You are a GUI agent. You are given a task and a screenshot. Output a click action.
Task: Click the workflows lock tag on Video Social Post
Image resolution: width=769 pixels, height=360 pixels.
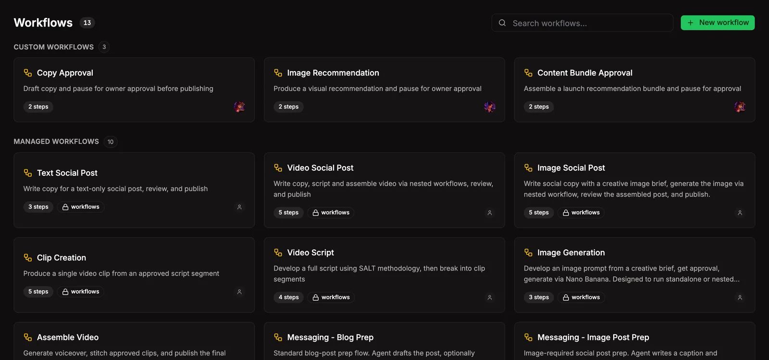pos(331,212)
